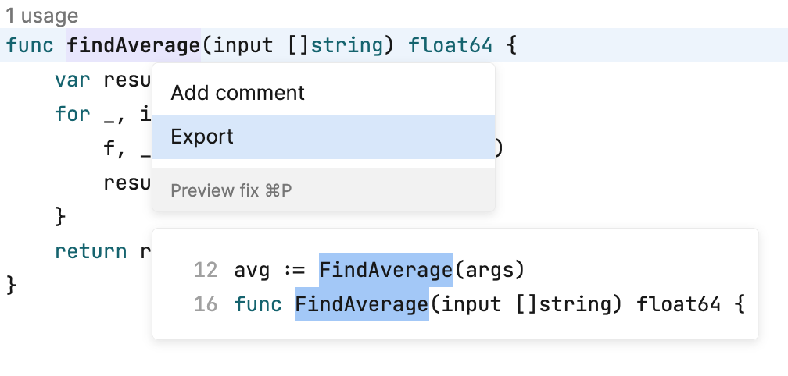The width and height of the screenshot is (788, 376).
Task: Click the return keyword in the editor
Action: coord(91,251)
